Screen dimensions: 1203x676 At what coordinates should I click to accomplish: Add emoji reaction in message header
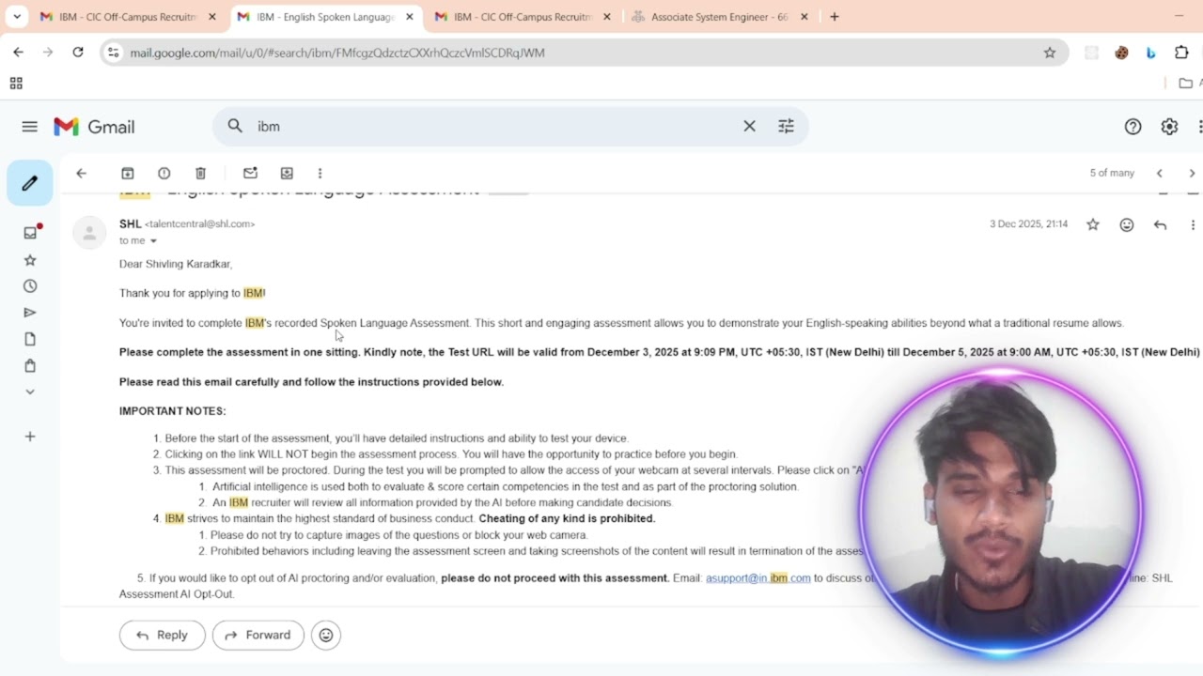pos(1127,224)
